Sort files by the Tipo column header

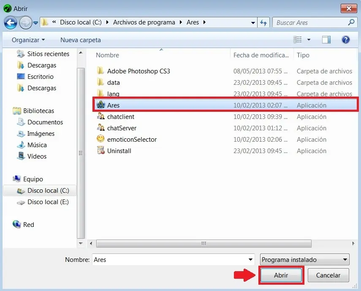point(303,55)
